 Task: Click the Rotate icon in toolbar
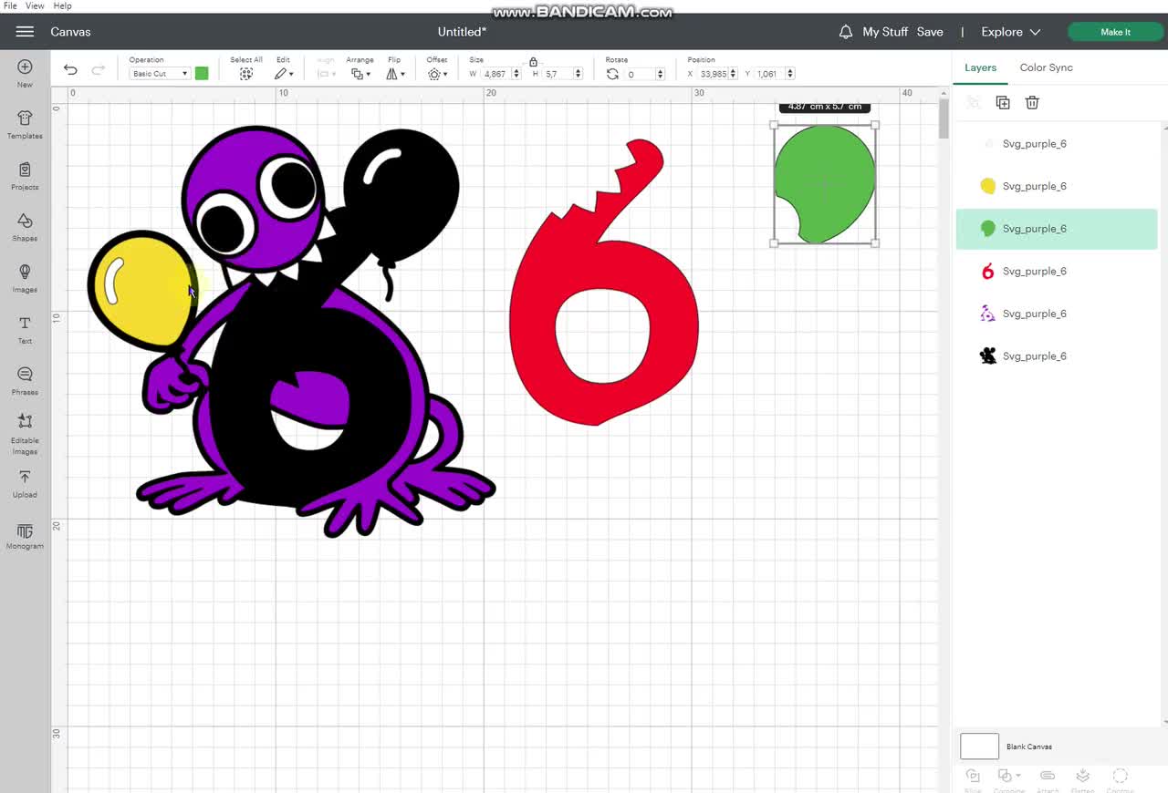pyautogui.click(x=612, y=74)
